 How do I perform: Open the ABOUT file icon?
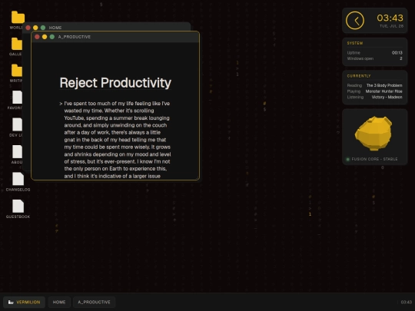coord(17,151)
